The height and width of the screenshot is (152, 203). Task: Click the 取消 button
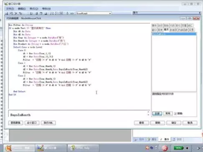(x=190, y=123)
